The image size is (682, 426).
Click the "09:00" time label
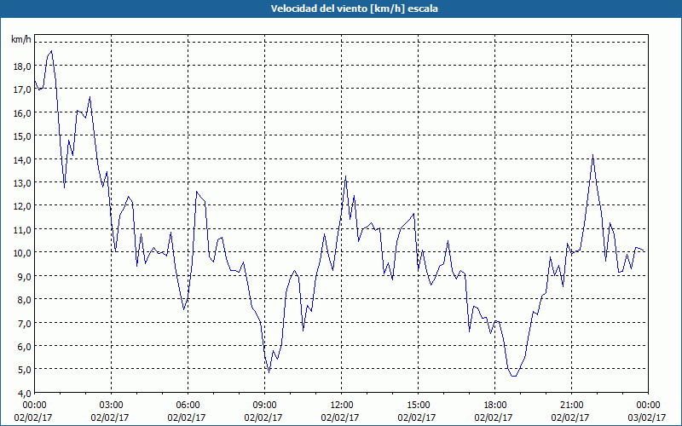(265, 406)
